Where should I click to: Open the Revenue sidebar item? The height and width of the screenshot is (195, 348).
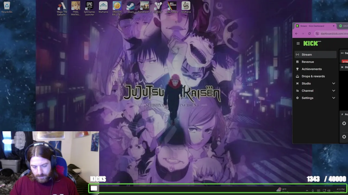(316, 62)
